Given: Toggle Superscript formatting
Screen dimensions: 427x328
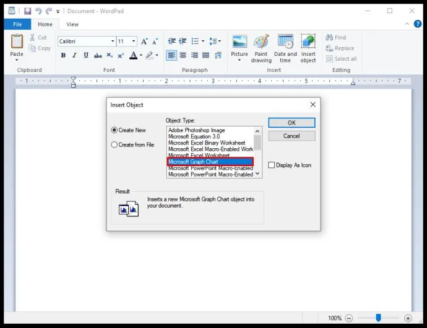Looking at the screenshot, I should coord(121,55).
